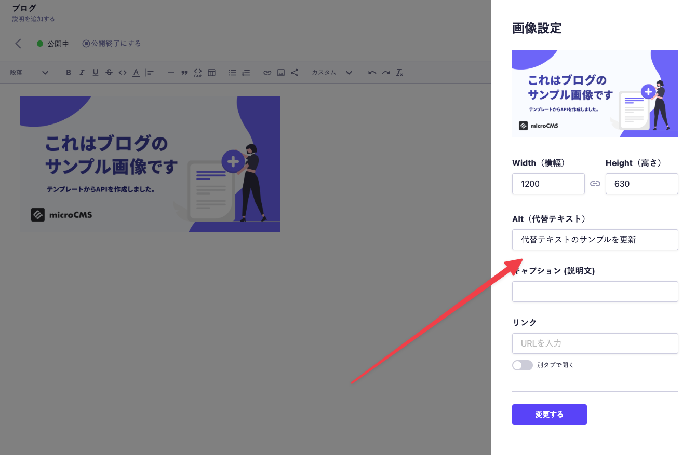696x455 pixels.
Task: Clear text formatting with the Tx icon
Action: [x=399, y=73]
